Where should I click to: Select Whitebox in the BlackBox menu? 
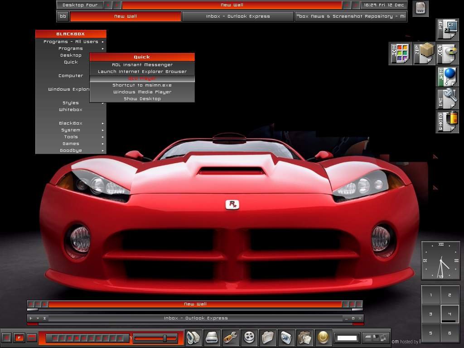point(71,110)
